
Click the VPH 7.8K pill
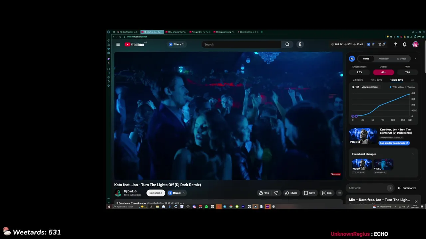(408, 72)
